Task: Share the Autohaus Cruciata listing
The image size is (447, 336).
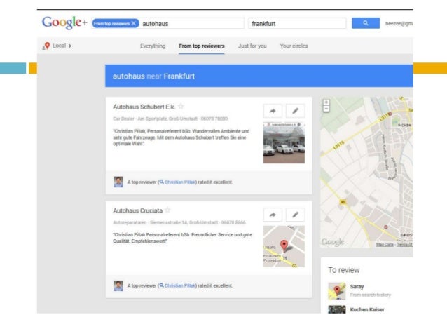Action: [273, 215]
